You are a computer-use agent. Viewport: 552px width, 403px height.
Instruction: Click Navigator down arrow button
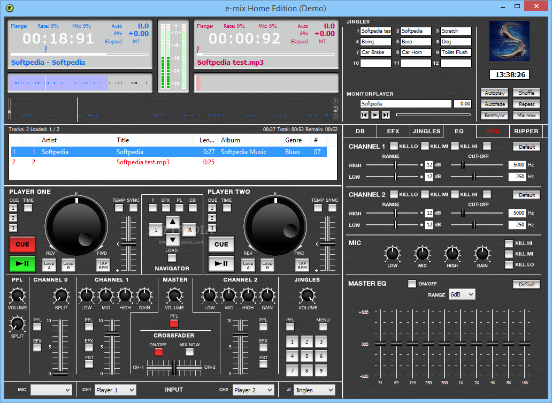pyautogui.click(x=172, y=240)
